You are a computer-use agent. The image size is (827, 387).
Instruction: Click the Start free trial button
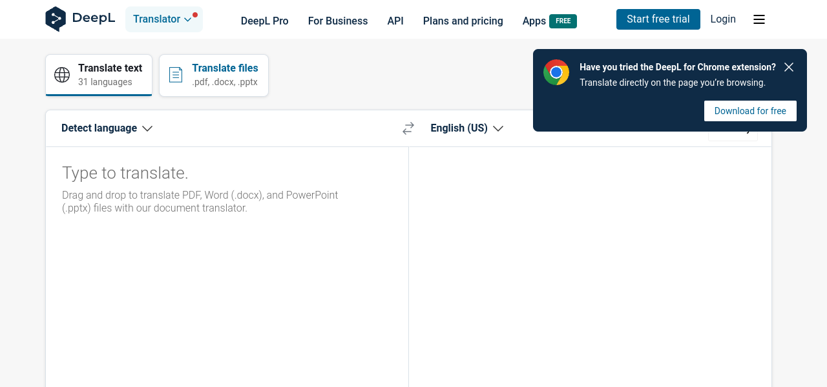coord(658,19)
